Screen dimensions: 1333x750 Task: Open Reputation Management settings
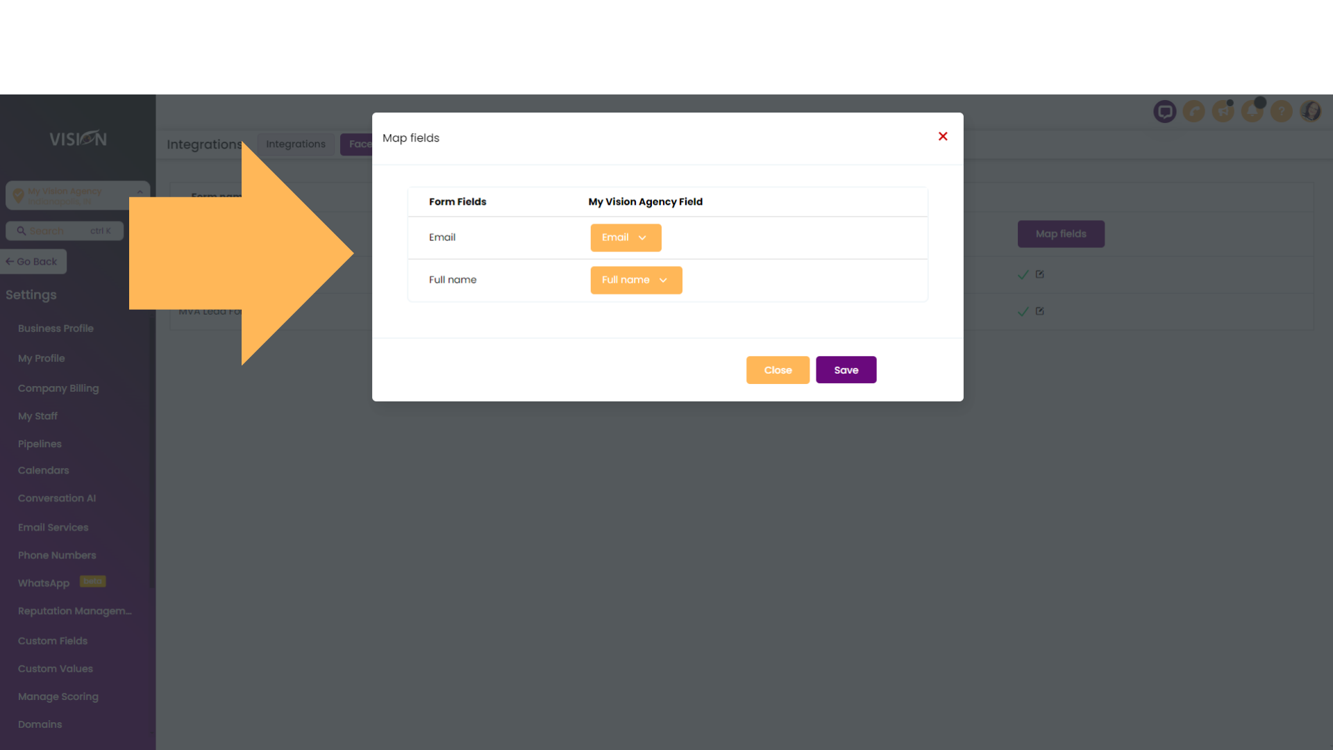pos(75,611)
